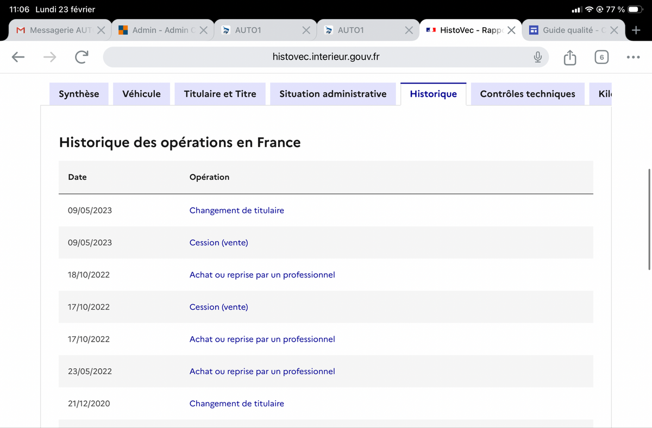652x428 pixels.
Task: Close the HistoVec tab
Action: 511,30
